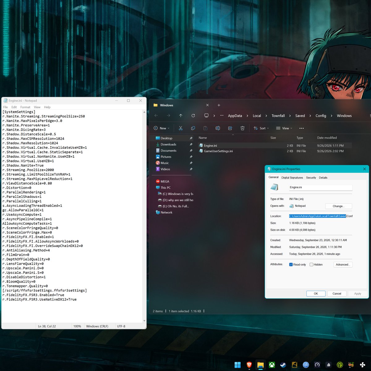Click Notepad vertical scrollbar down arrow

[144, 321]
